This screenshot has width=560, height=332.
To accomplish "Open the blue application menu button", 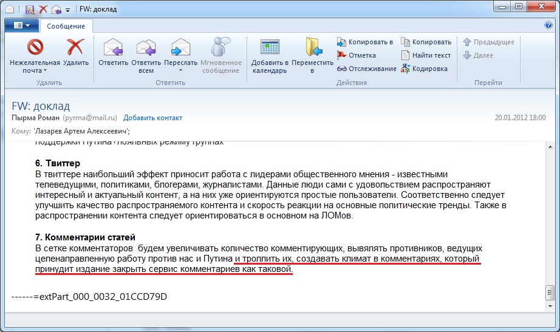I will (21, 25).
